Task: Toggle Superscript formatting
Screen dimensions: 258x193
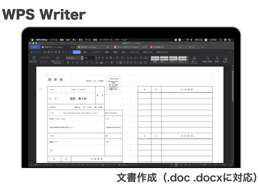Action: pos(87,62)
